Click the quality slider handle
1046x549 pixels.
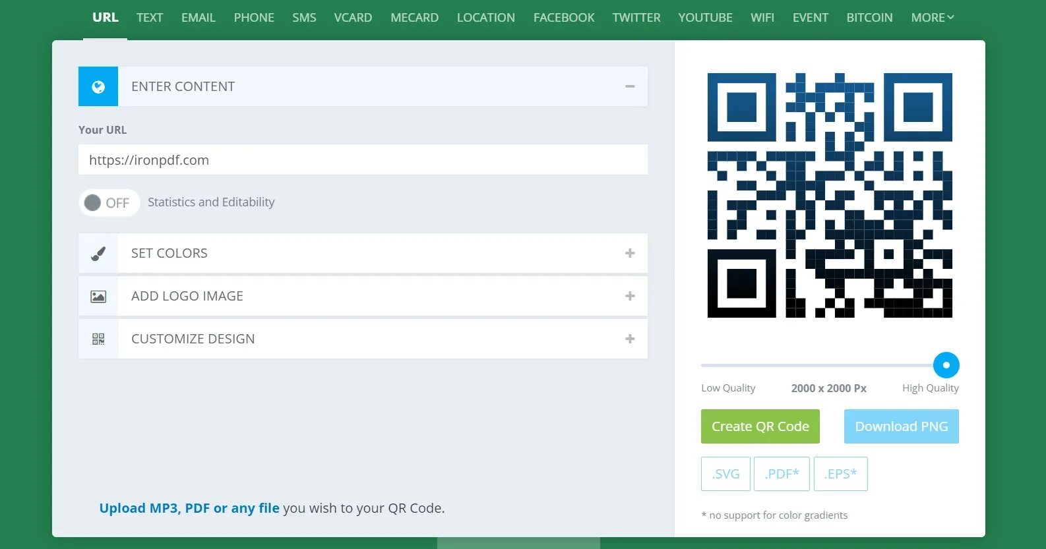(x=946, y=365)
